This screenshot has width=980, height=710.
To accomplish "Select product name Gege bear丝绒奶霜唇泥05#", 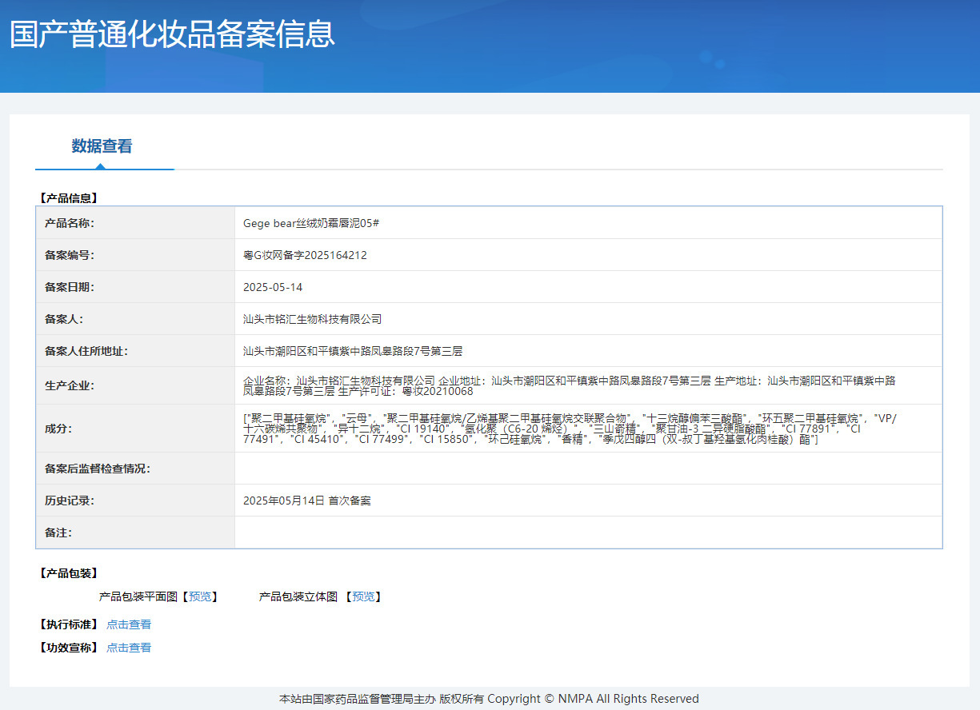I will [310, 223].
